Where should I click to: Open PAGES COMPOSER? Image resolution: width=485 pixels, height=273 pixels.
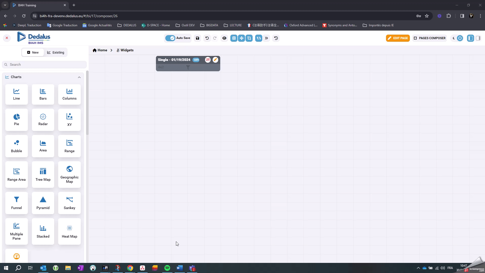coord(430,38)
